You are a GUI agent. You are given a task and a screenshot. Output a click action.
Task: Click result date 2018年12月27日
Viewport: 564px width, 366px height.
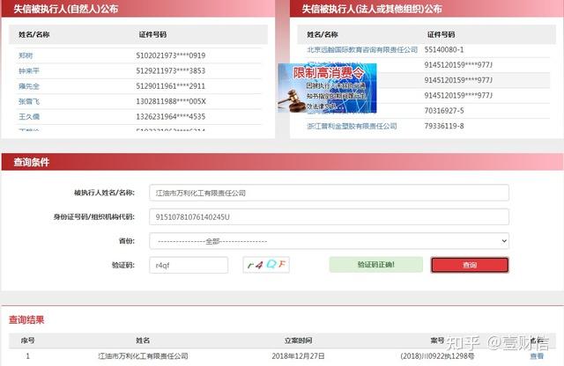click(298, 356)
